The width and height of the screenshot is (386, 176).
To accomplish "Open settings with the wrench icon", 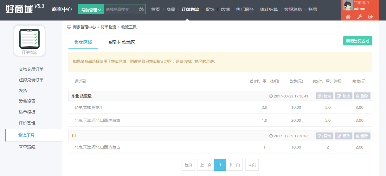I will 359,17.
